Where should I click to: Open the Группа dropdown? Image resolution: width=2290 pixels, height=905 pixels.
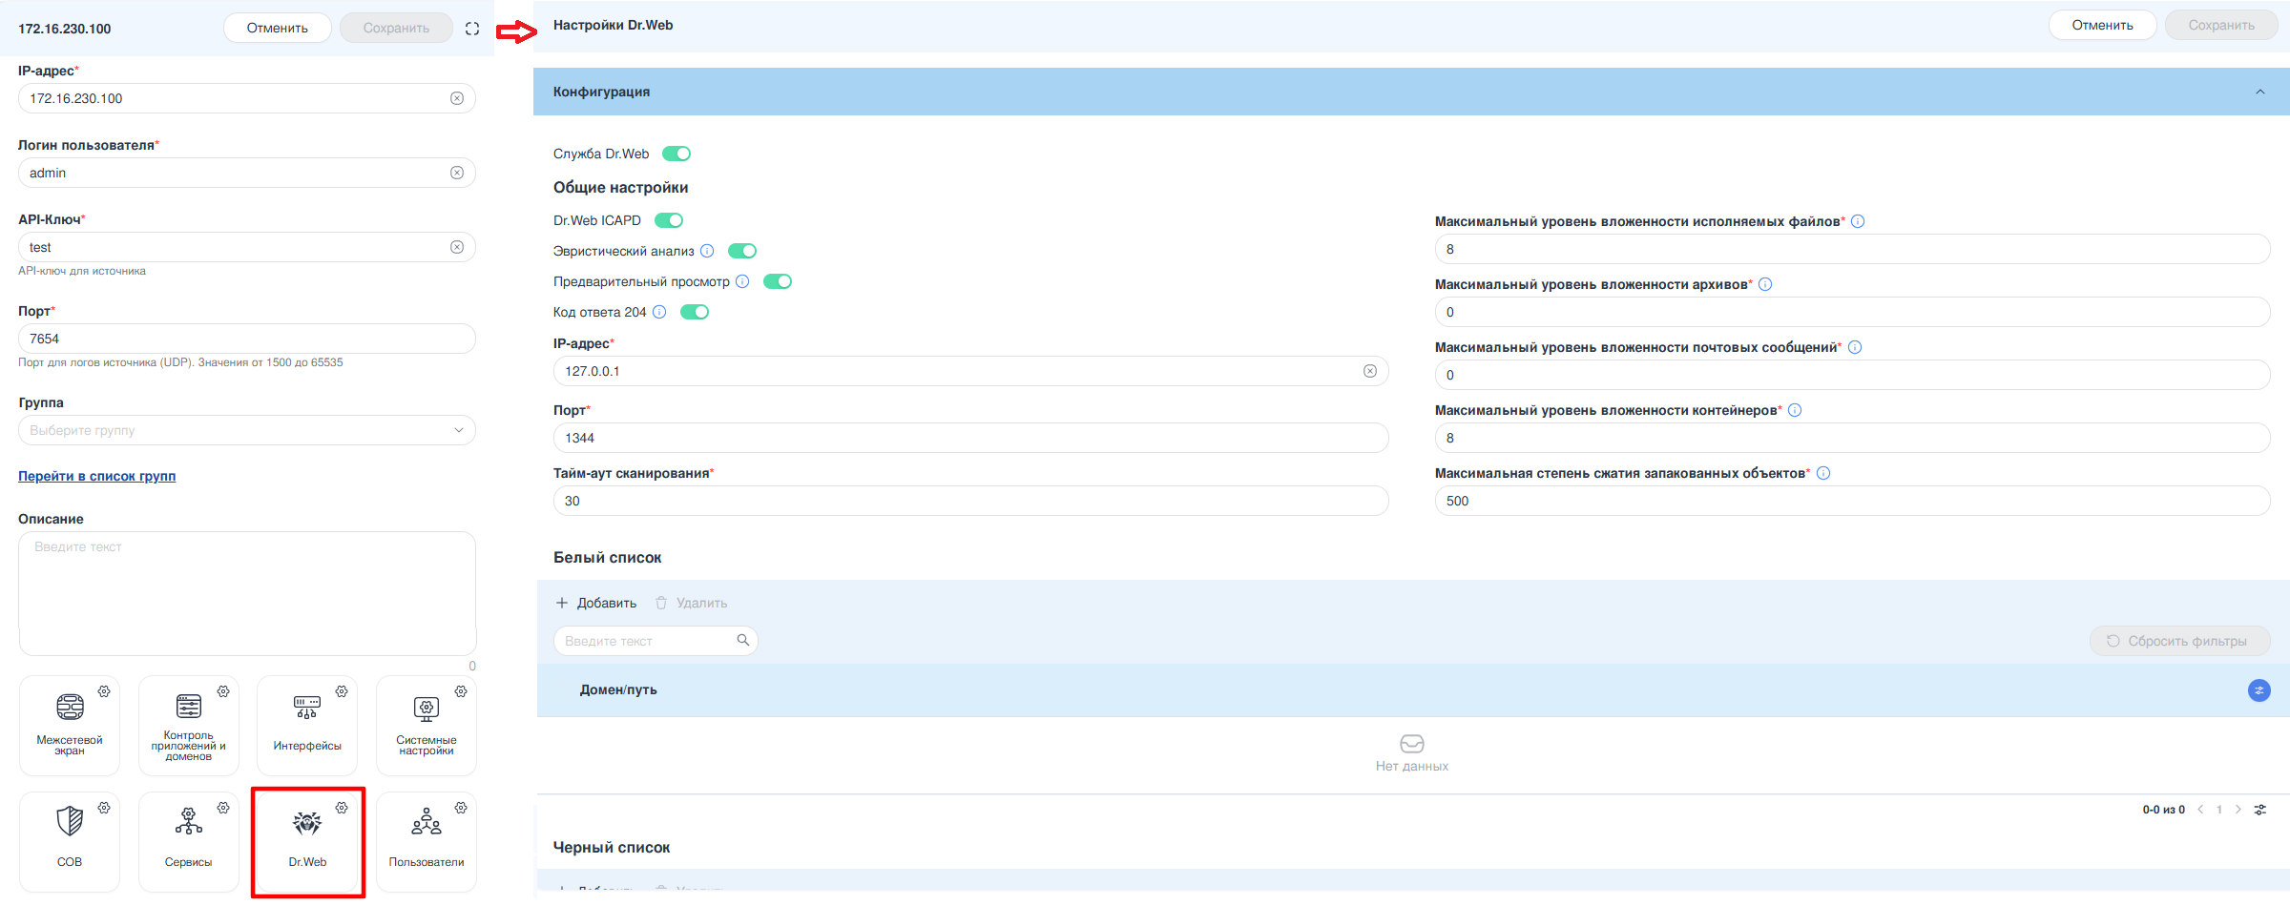pyautogui.click(x=246, y=430)
